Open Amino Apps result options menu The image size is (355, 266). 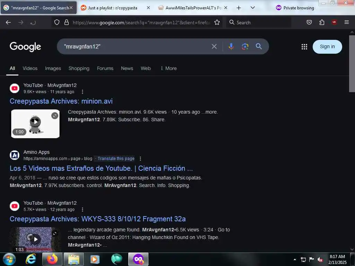click(140, 159)
